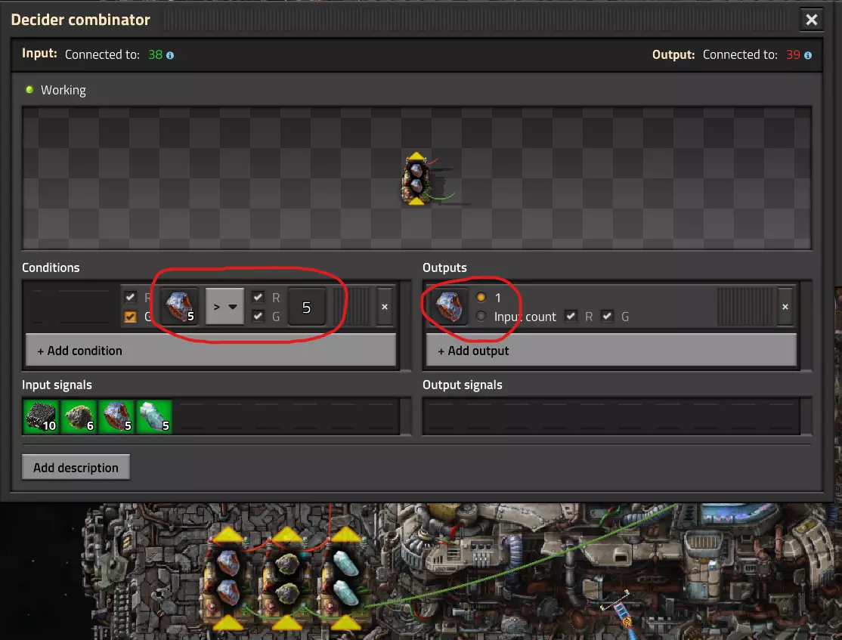Click the combinator entity in the preview
Image resolution: width=842 pixels, height=640 pixels.
(416, 179)
